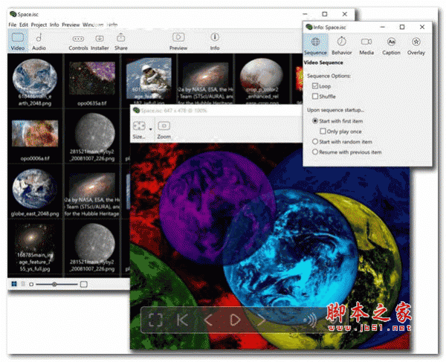The width and height of the screenshot is (446, 362).
Task: Maximize the main Space.isc window
Action: pos(325,14)
